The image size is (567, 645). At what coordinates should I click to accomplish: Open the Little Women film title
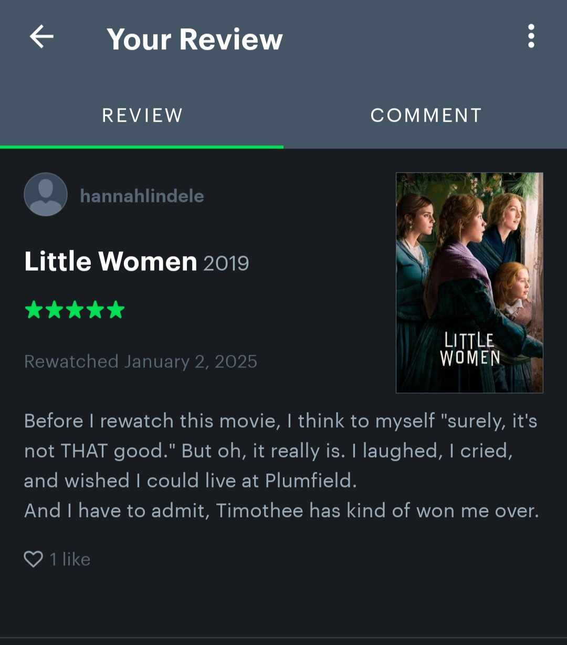pyautogui.click(x=110, y=261)
